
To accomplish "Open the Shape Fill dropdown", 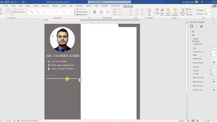I will click(81, 9).
